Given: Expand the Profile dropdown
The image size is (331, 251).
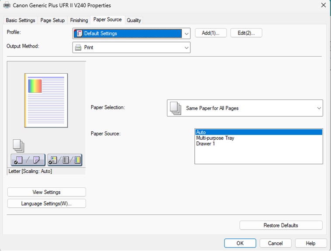Looking at the screenshot, I should click(131, 34).
